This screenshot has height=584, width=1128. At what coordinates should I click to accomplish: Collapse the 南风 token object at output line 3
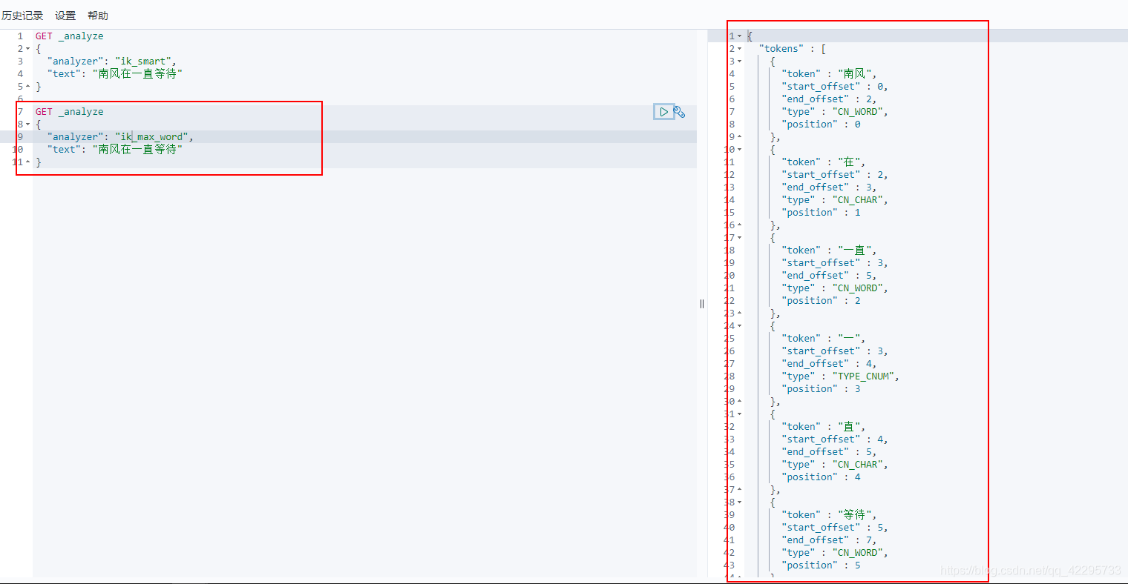point(739,62)
